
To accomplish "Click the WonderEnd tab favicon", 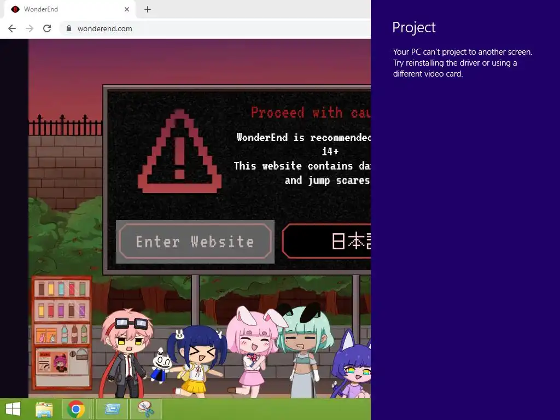I will point(15,9).
